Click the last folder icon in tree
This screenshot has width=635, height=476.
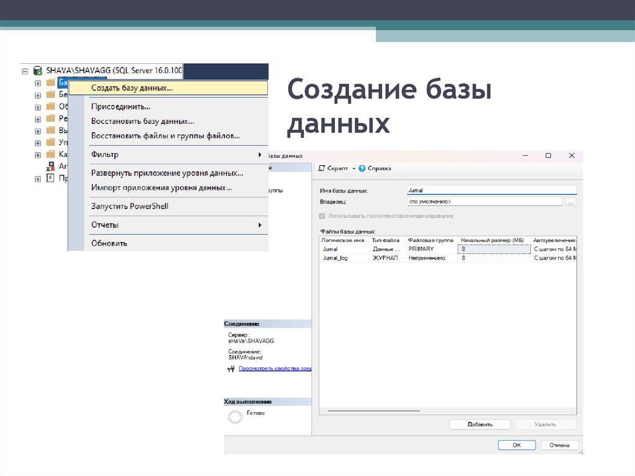pos(51,154)
